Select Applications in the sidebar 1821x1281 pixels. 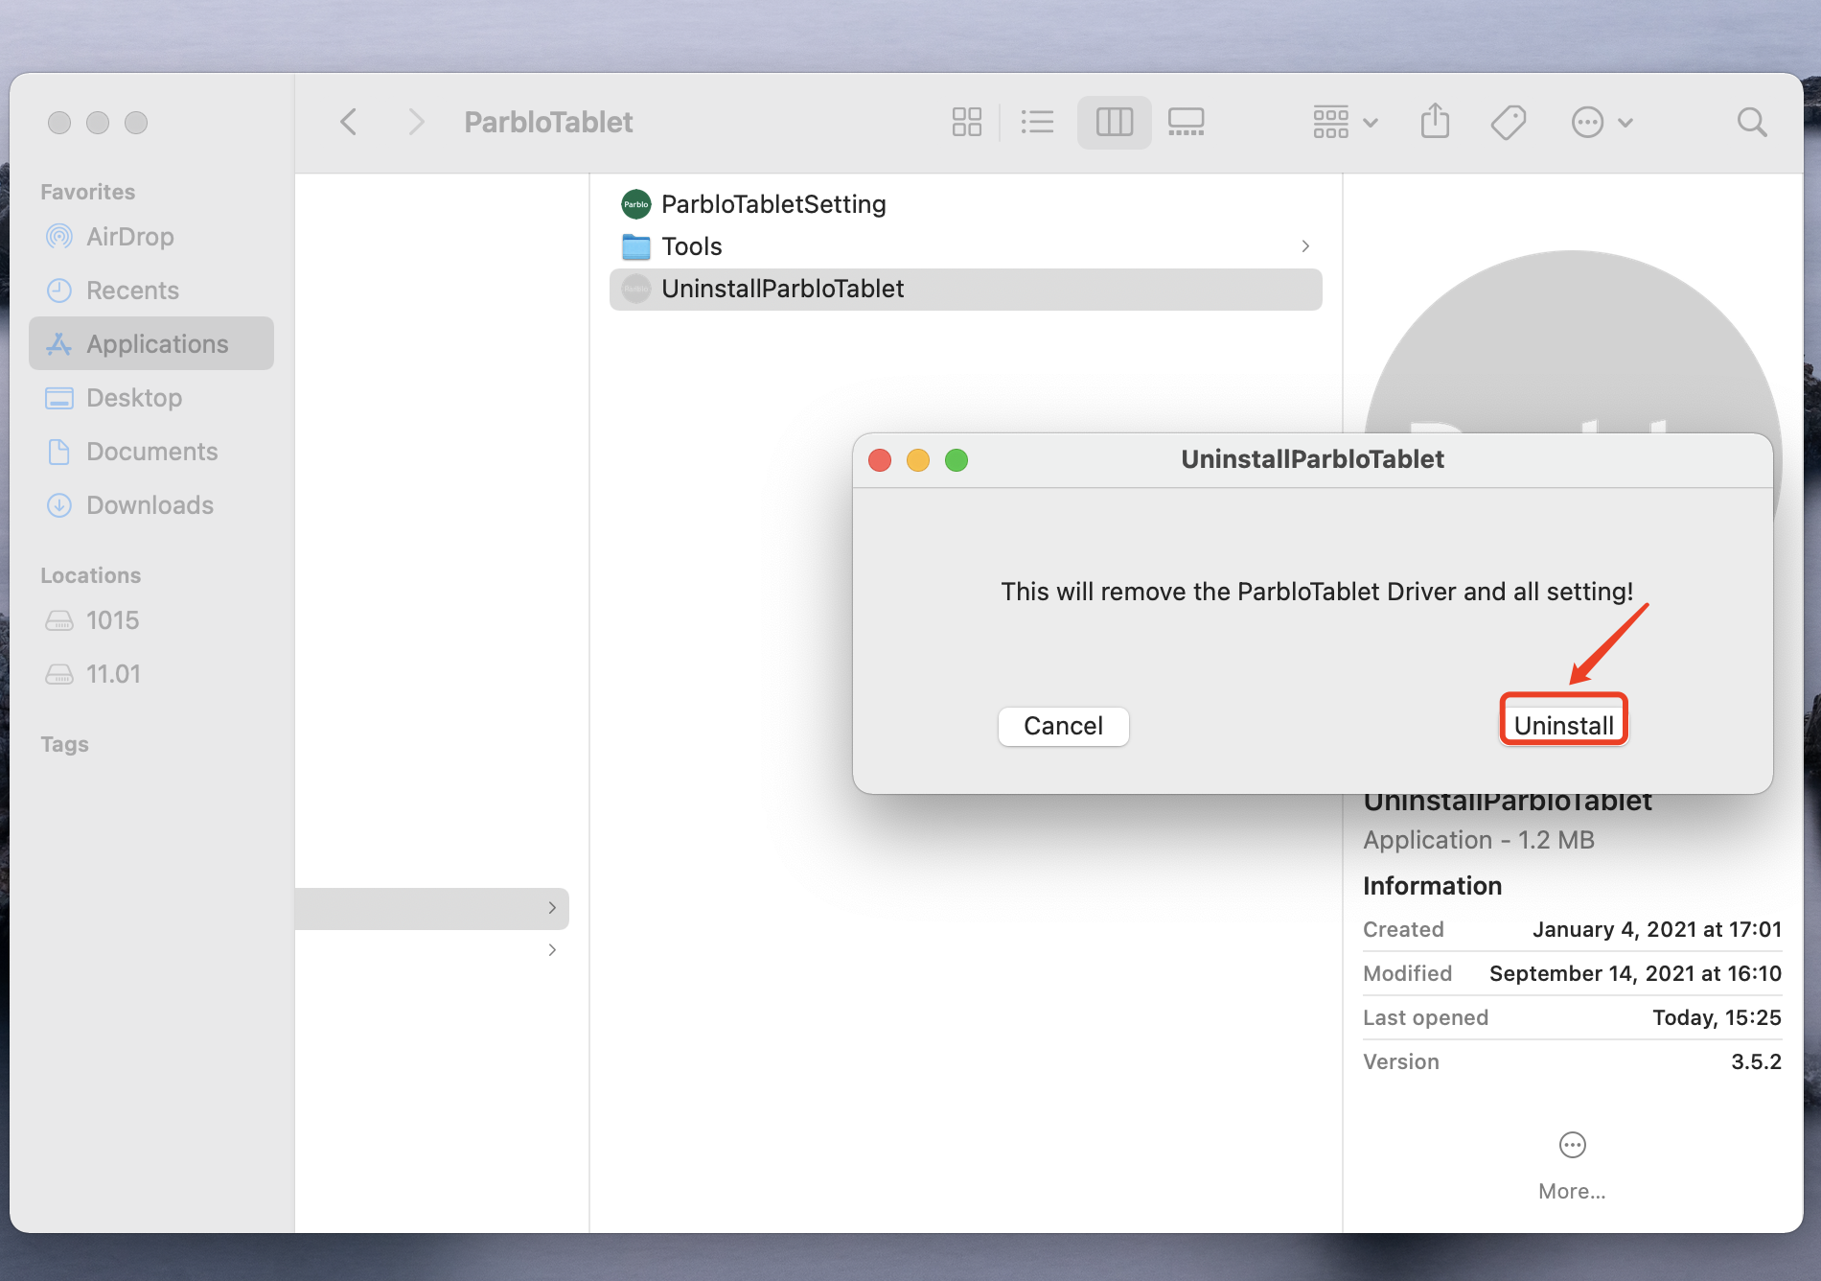tap(151, 344)
